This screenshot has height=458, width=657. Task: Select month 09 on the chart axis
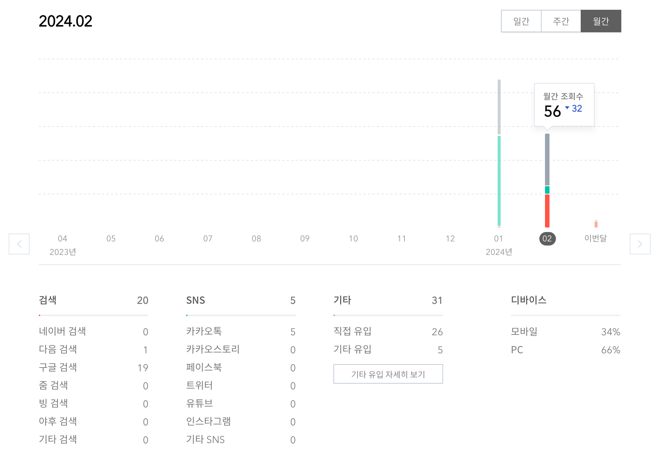[304, 238]
